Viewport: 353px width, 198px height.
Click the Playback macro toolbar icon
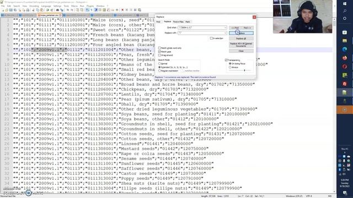131,10
